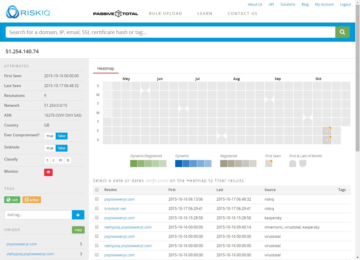Click darkest gray Registered swatch
The image size is (360, 260).
coord(224,163)
